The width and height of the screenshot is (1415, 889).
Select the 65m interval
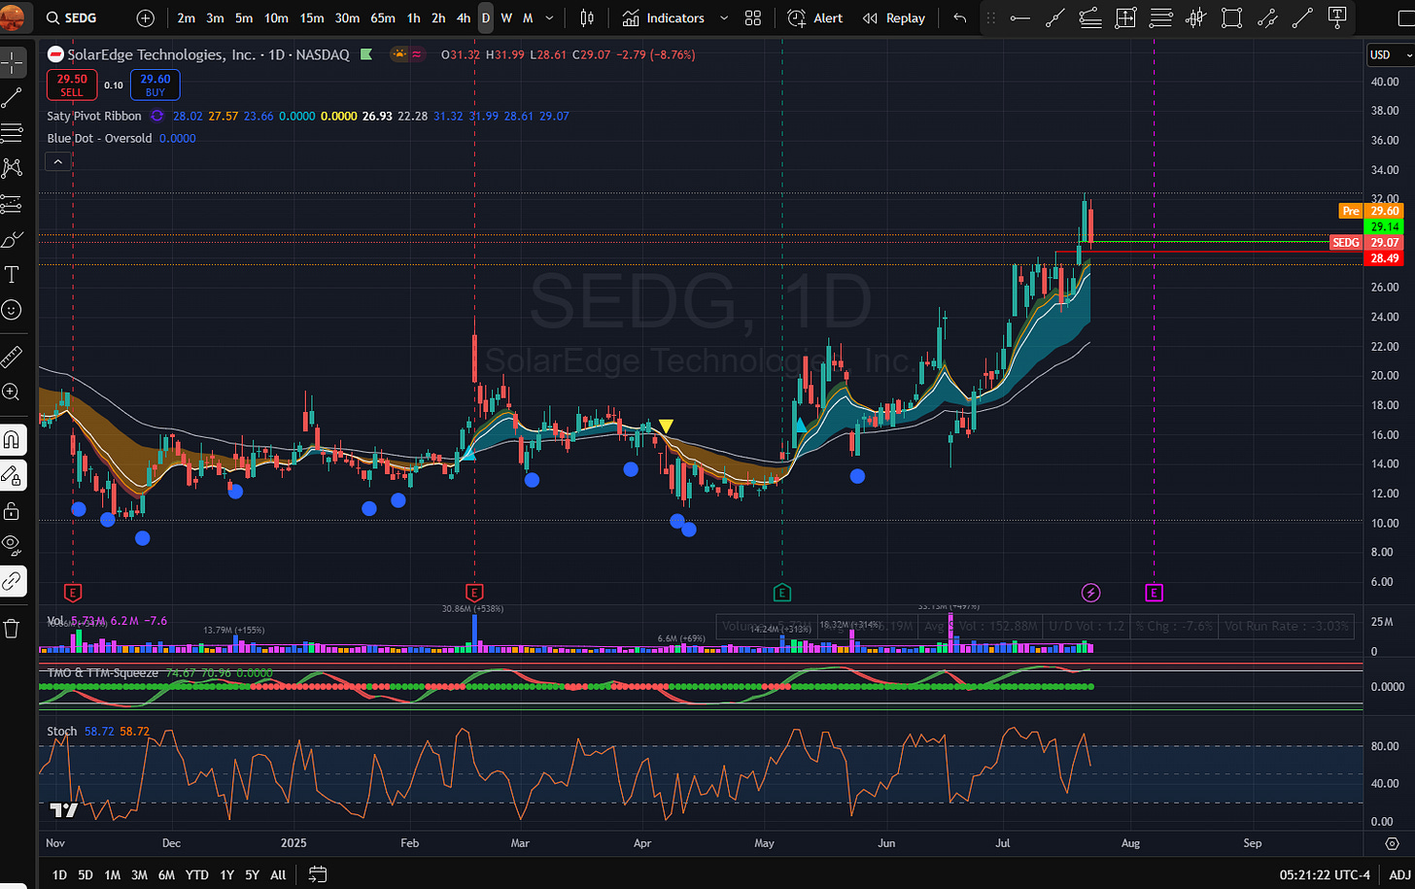(x=383, y=17)
